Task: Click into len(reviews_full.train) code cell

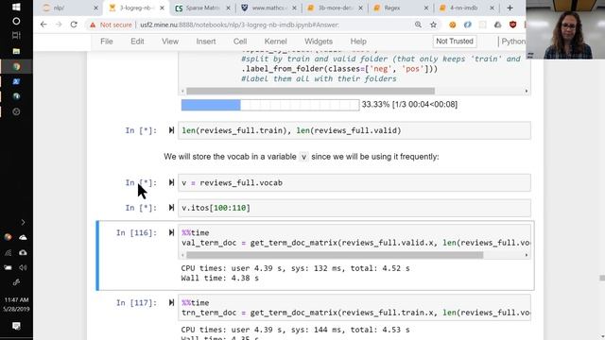Action: coord(354,130)
